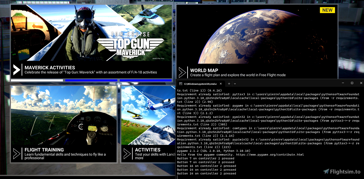The image size is (364, 179).
Task: Click the chevron icon beside Maverick Activities
Action: (x=17, y=70)
